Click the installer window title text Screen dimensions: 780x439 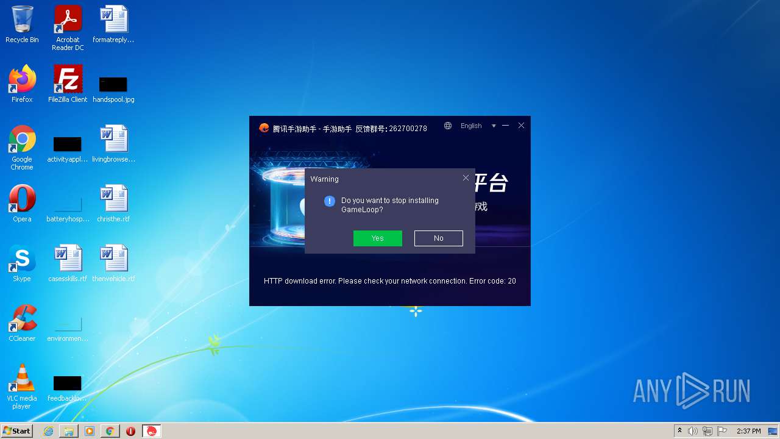tap(350, 129)
